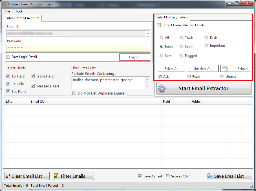Screen dimensions: 256x191
Task: Select the Select Folder / Labels tab
Action: (172, 17)
